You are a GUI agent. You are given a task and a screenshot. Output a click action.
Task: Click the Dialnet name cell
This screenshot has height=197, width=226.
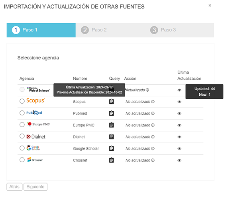click(79, 137)
